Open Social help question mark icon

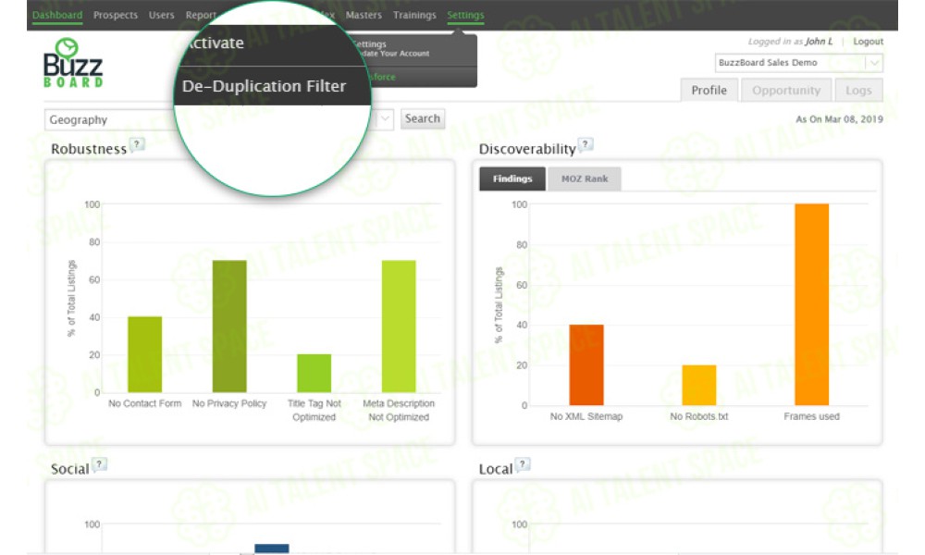click(x=99, y=464)
